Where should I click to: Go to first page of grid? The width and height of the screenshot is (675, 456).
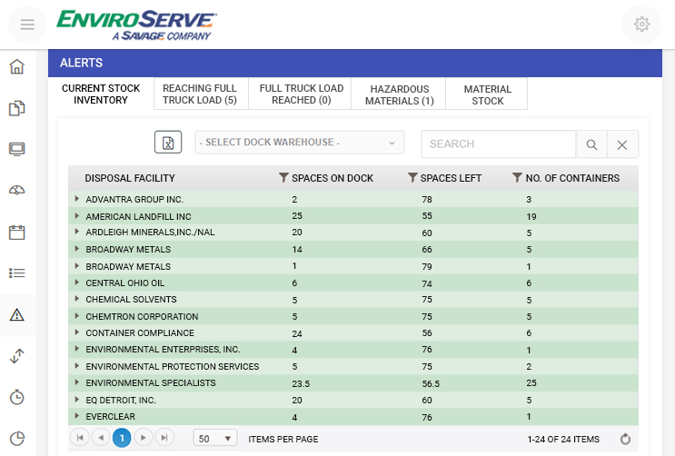(80, 438)
